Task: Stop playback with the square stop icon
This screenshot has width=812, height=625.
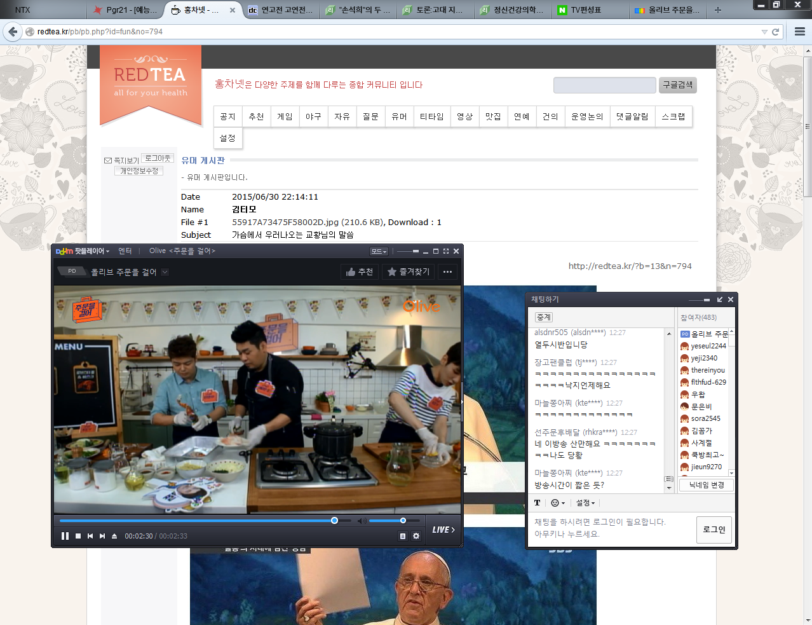Action: pos(78,536)
